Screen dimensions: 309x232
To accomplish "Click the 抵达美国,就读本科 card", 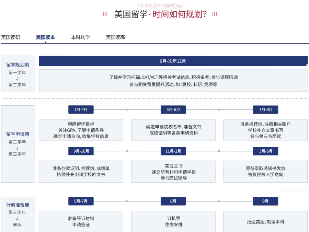I will click(265, 221).
